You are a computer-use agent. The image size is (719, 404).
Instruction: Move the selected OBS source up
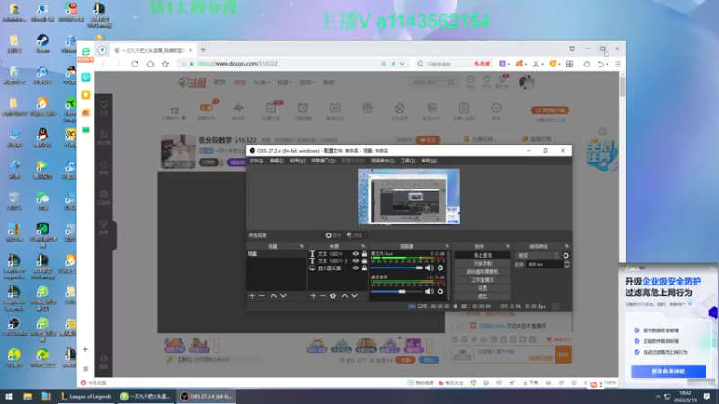click(344, 296)
